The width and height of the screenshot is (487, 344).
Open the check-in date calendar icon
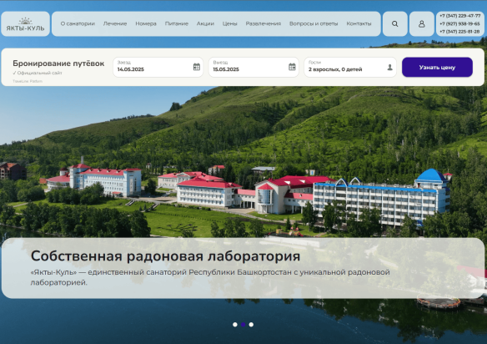pos(196,67)
